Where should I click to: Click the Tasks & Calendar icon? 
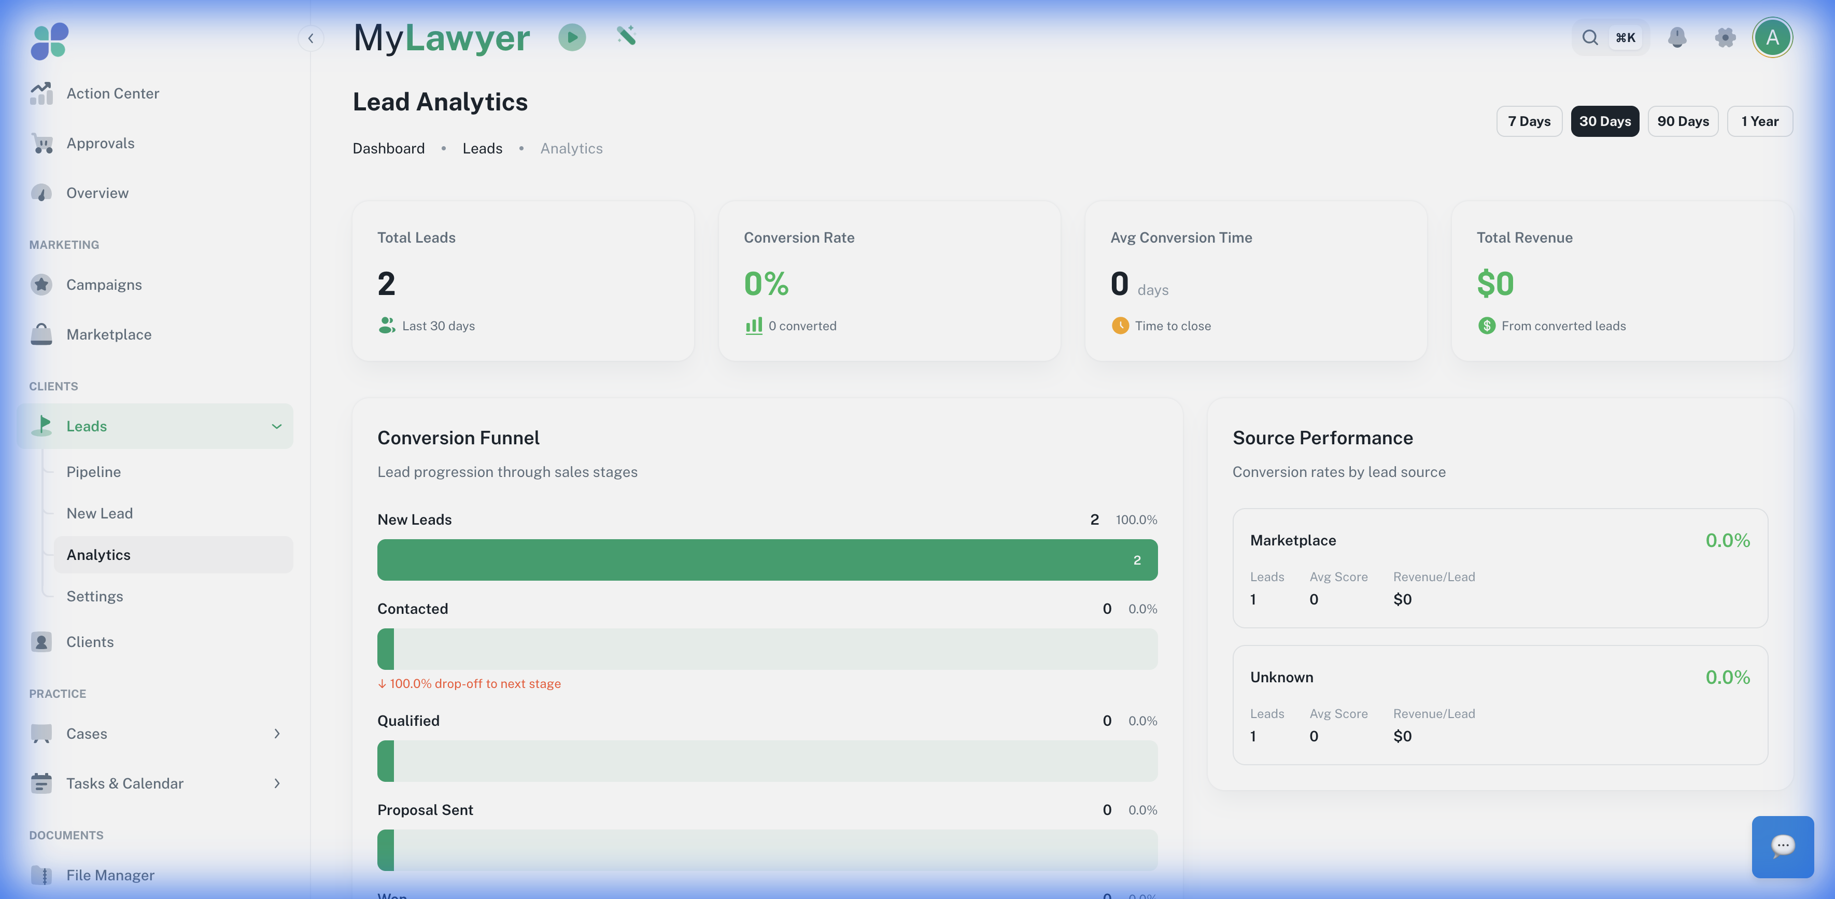coord(41,783)
